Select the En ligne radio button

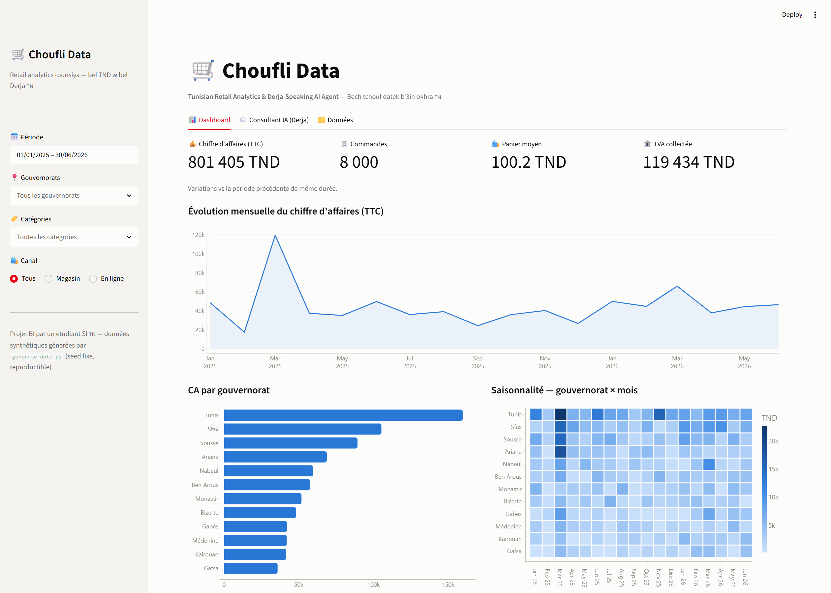[x=93, y=279]
